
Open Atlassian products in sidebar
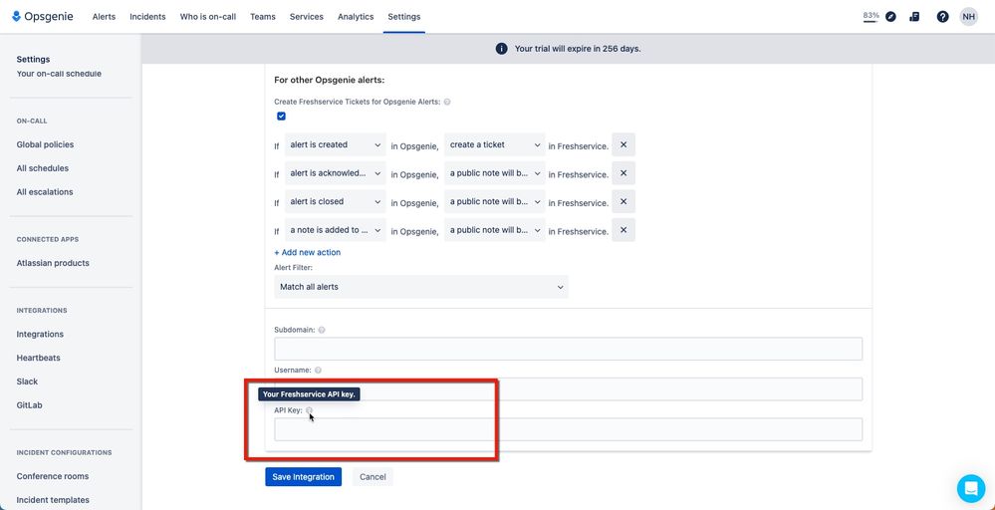pos(53,263)
